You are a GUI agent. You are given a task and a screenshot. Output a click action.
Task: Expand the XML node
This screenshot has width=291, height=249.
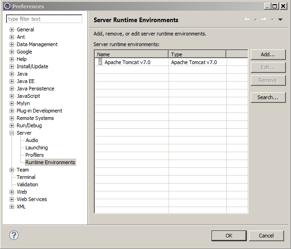(12, 207)
